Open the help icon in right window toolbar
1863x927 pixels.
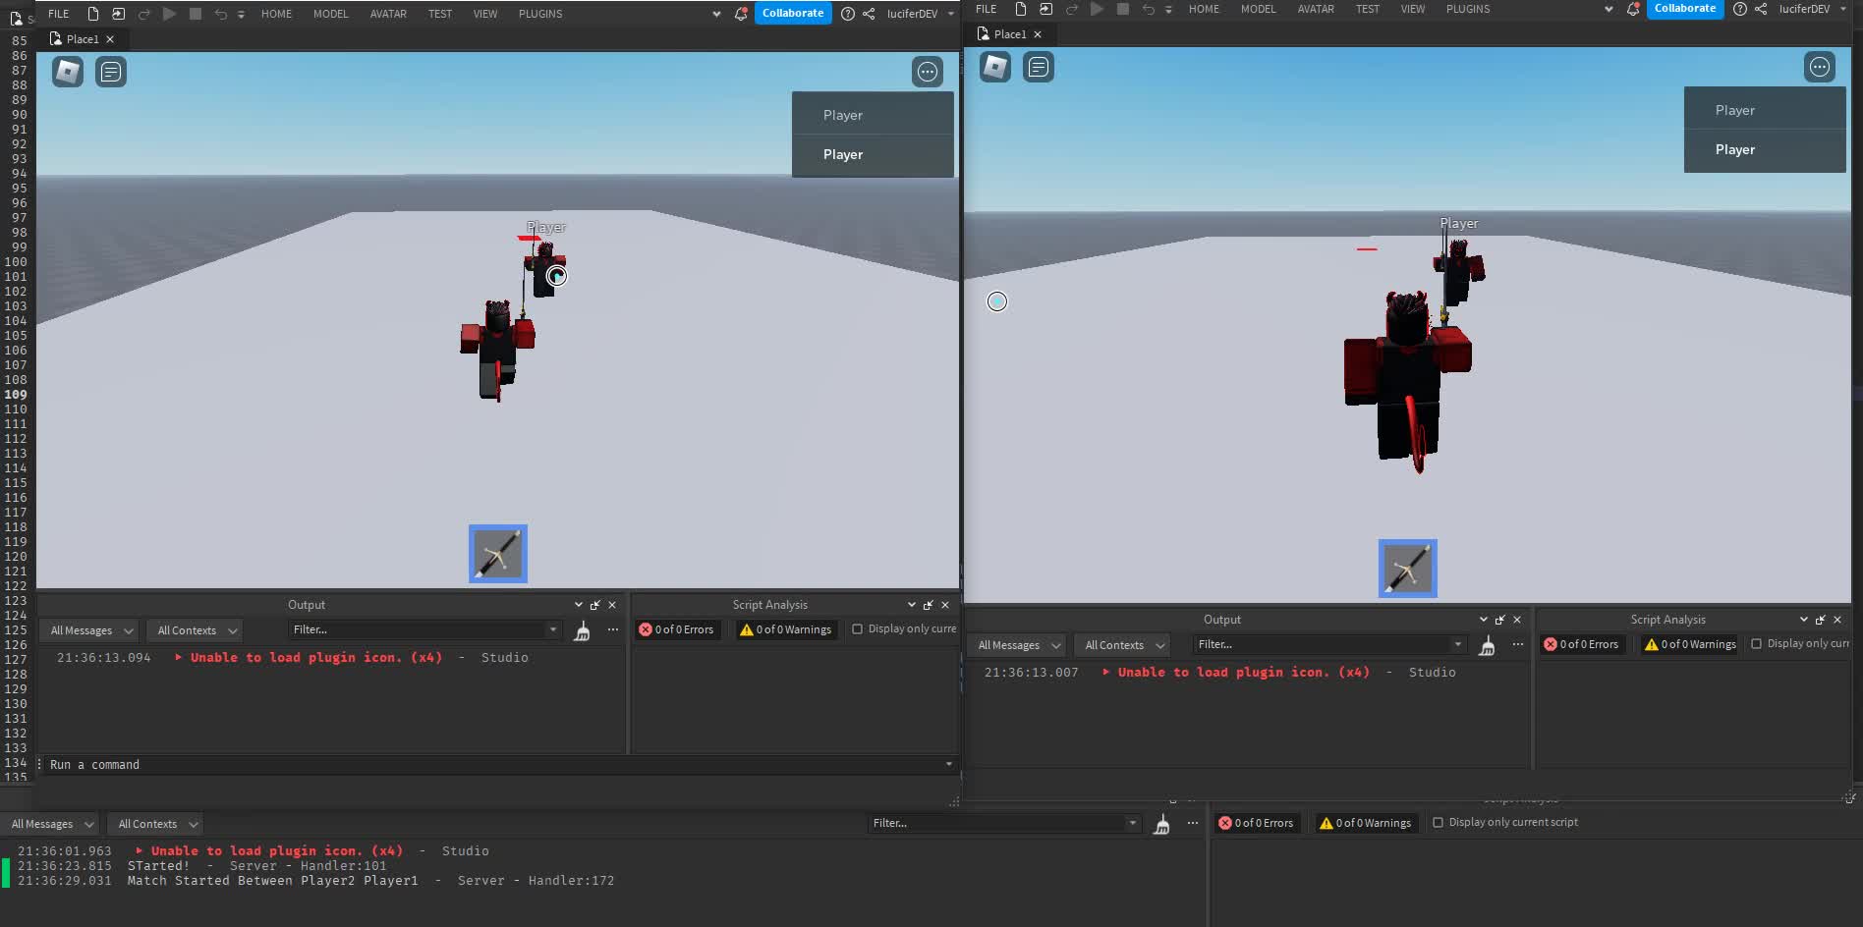click(1739, 9)
